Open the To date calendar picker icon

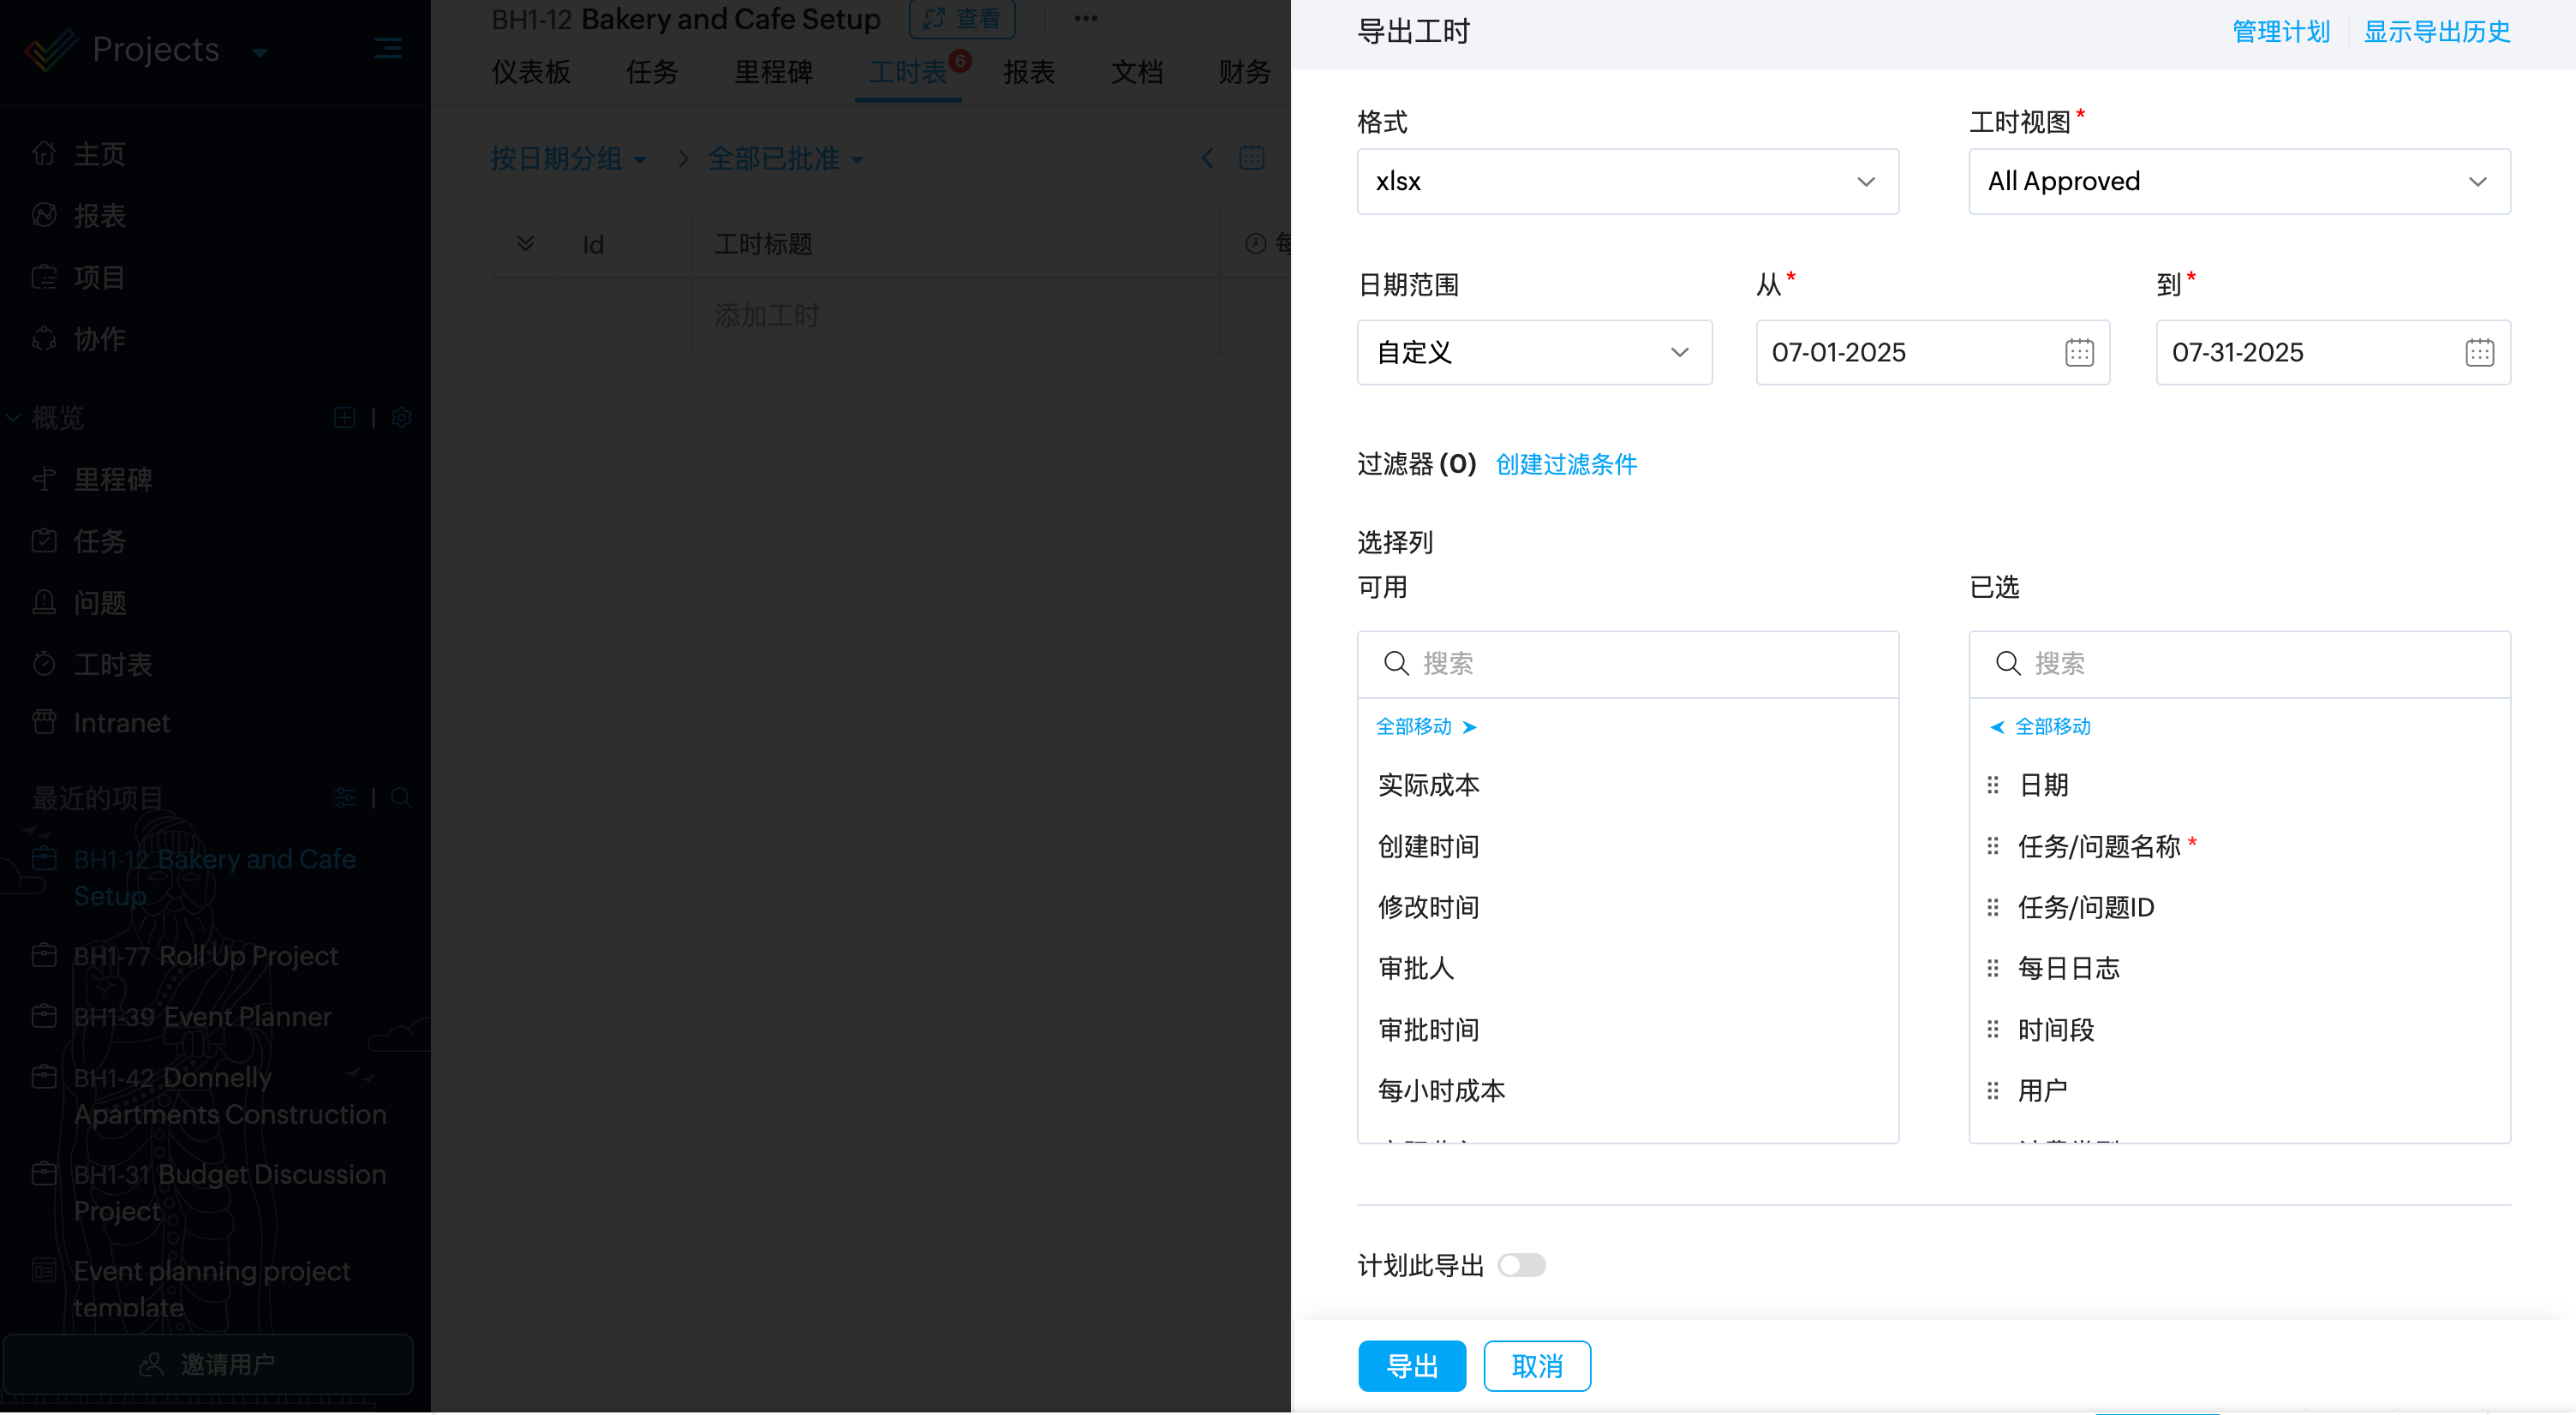click(x=2479, y=353)
